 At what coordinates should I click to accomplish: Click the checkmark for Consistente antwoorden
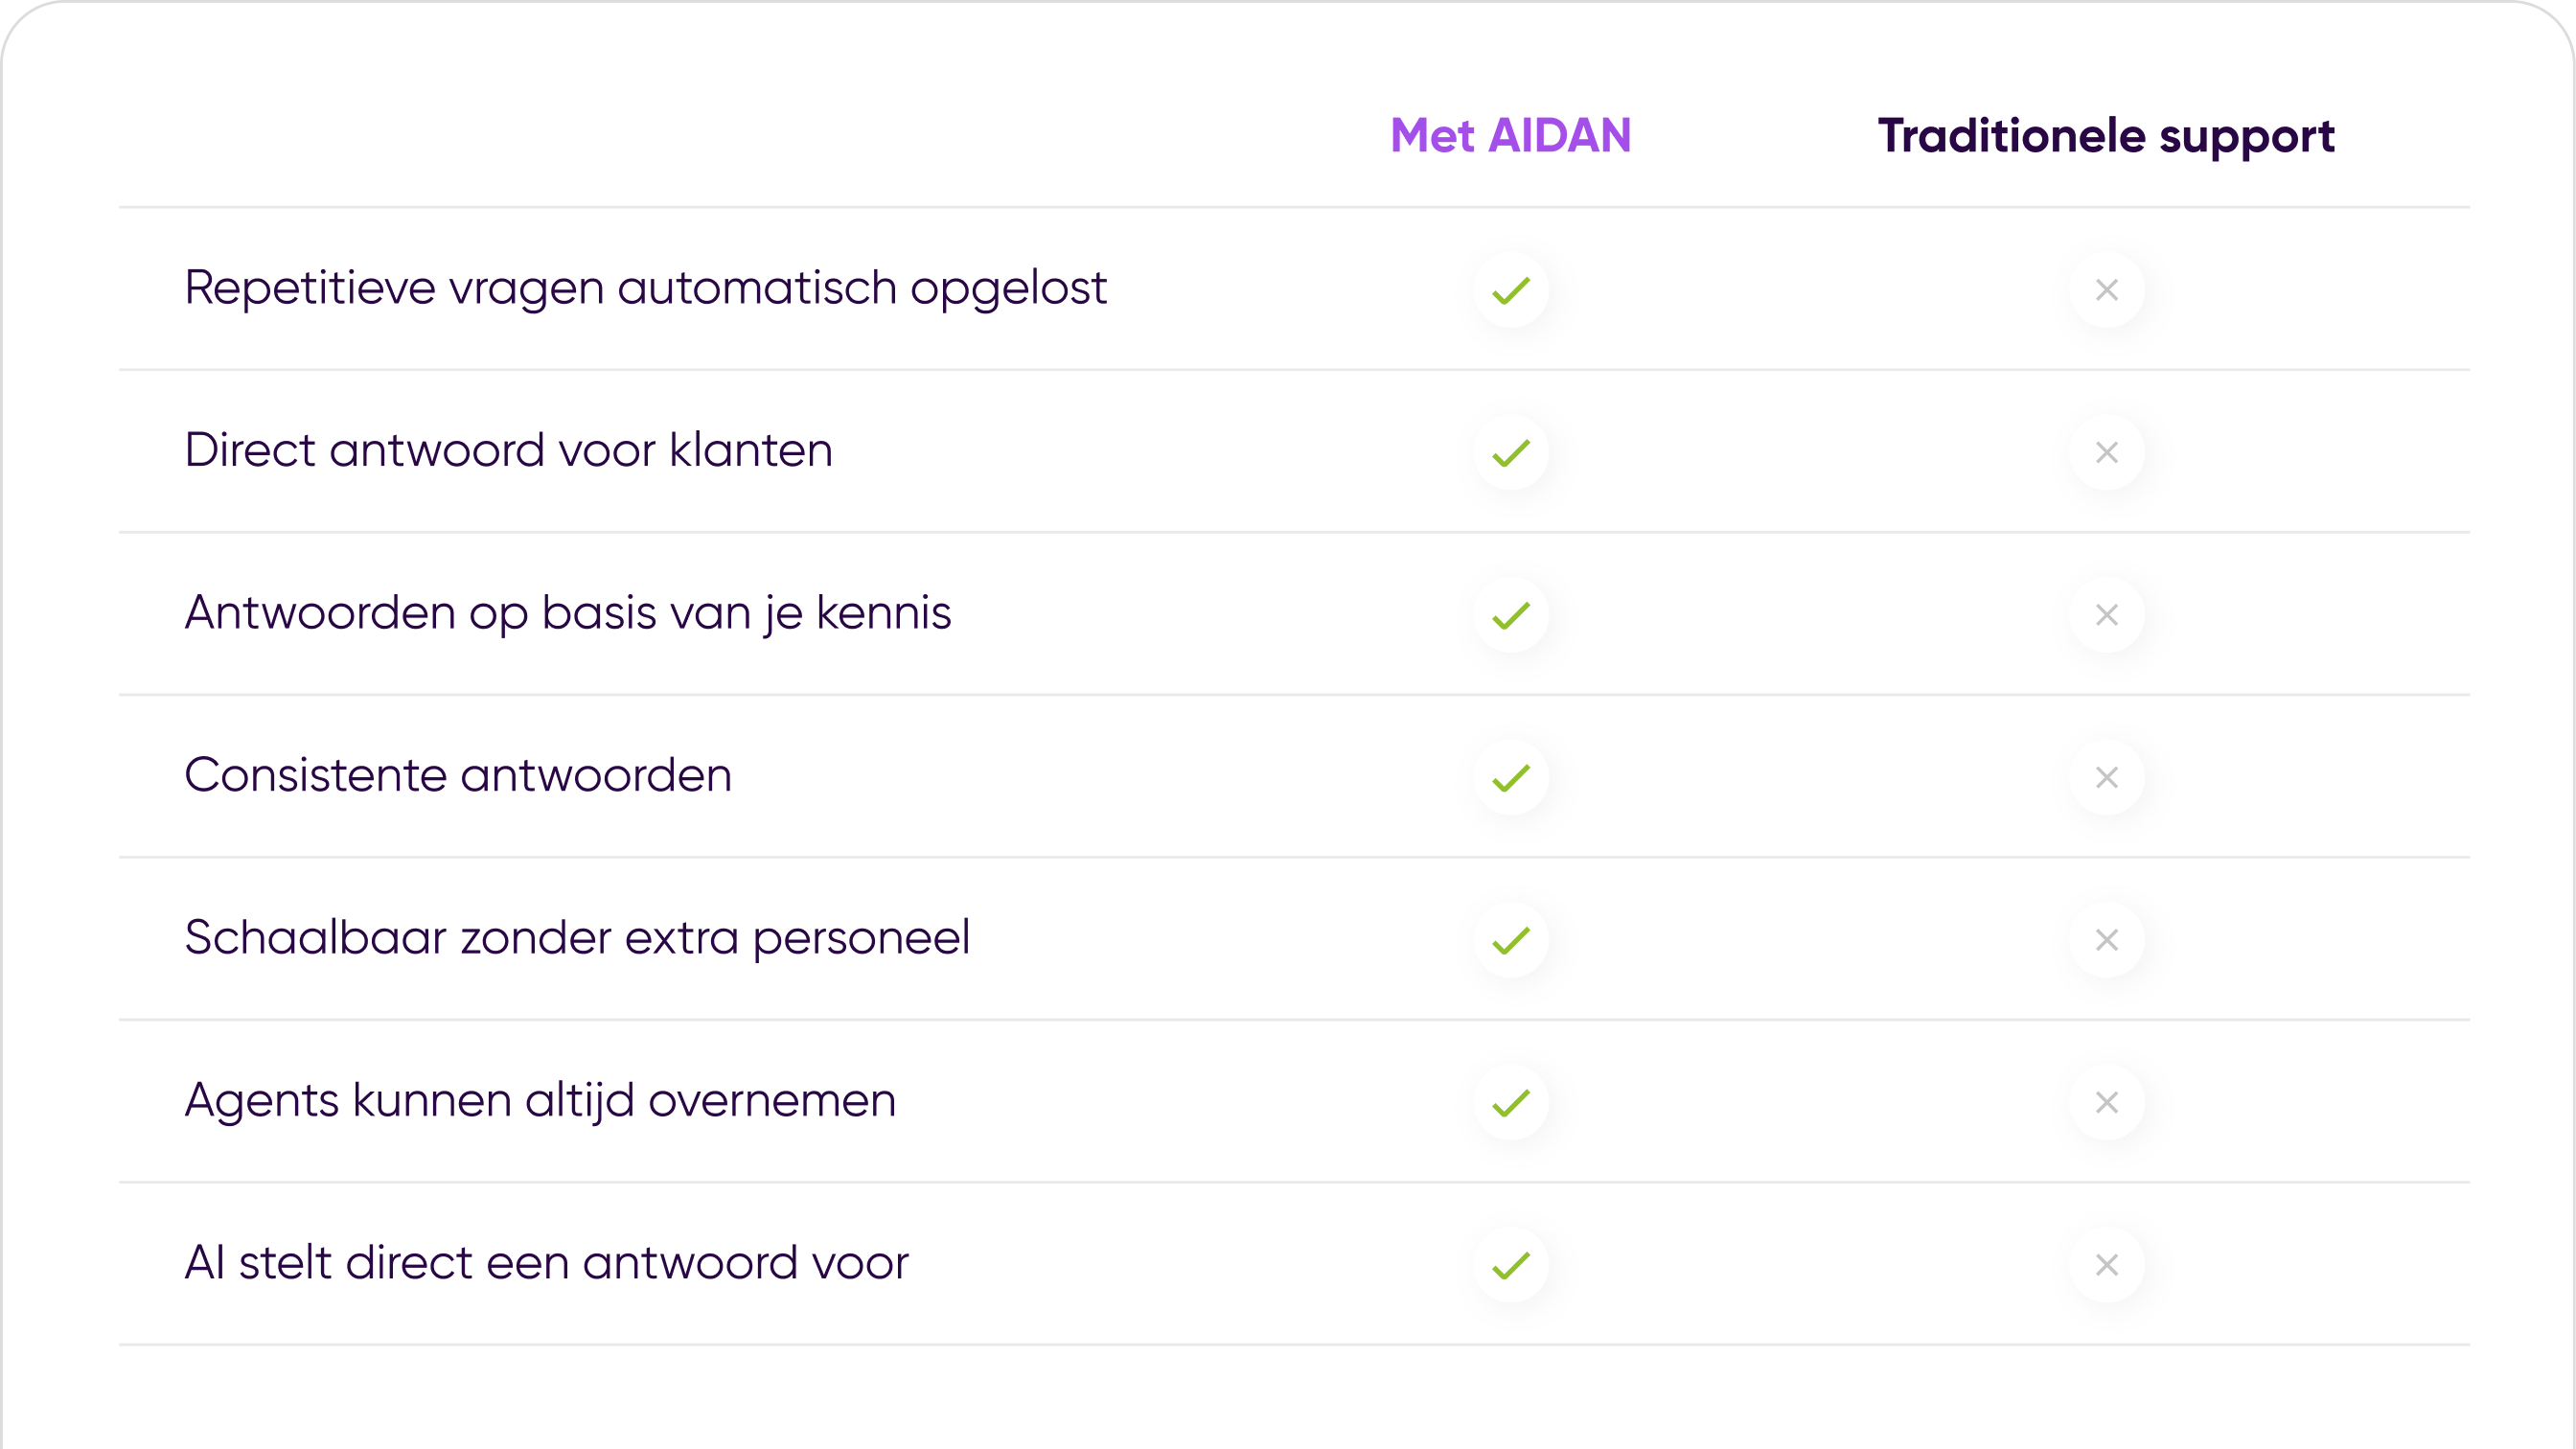click(x=1511, y=778)
